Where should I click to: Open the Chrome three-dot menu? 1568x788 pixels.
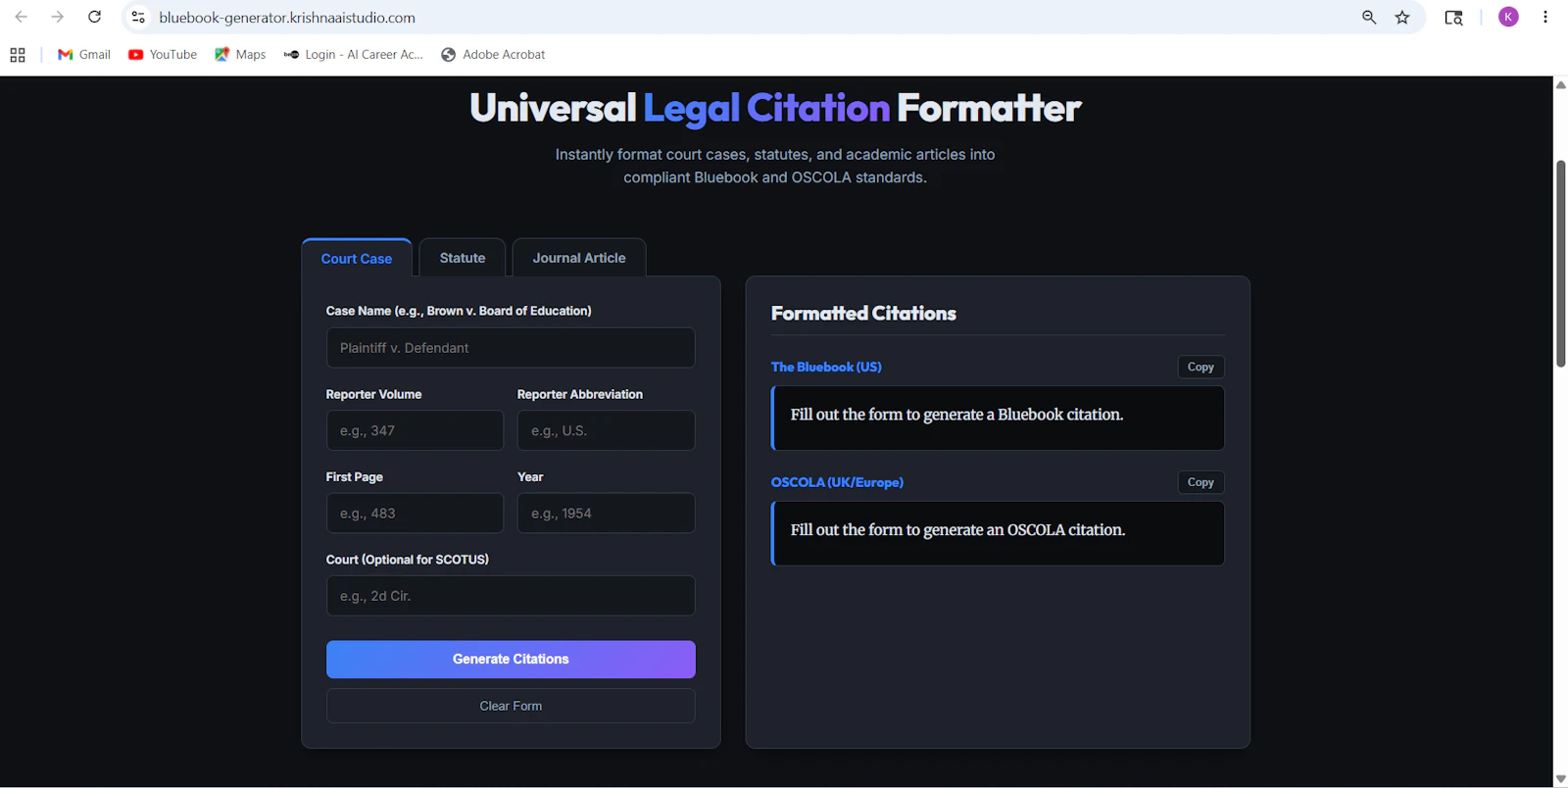click(x=1545, y=17)
